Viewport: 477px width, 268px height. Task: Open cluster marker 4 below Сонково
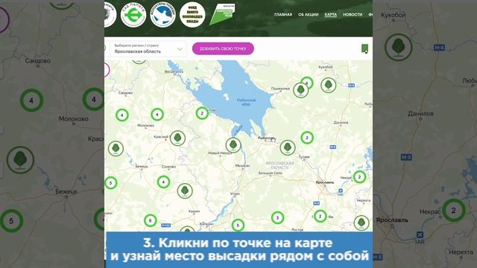pos(163,182)
